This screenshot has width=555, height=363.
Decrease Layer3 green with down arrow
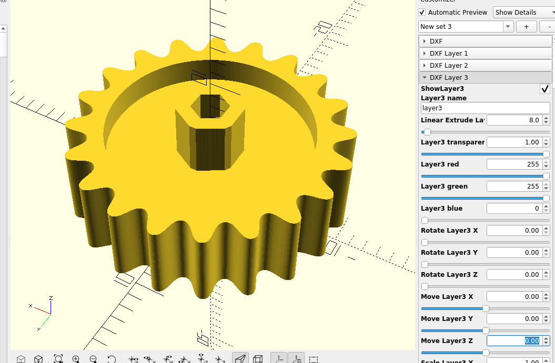[x=546, y=189]
